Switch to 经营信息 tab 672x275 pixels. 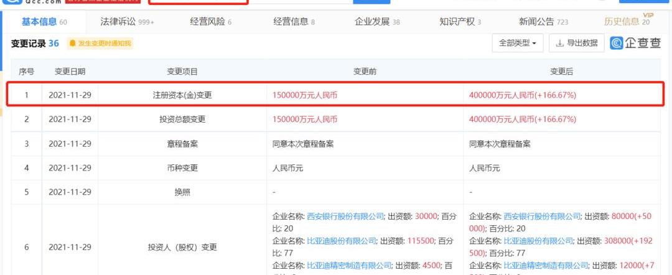coord(294,22)
